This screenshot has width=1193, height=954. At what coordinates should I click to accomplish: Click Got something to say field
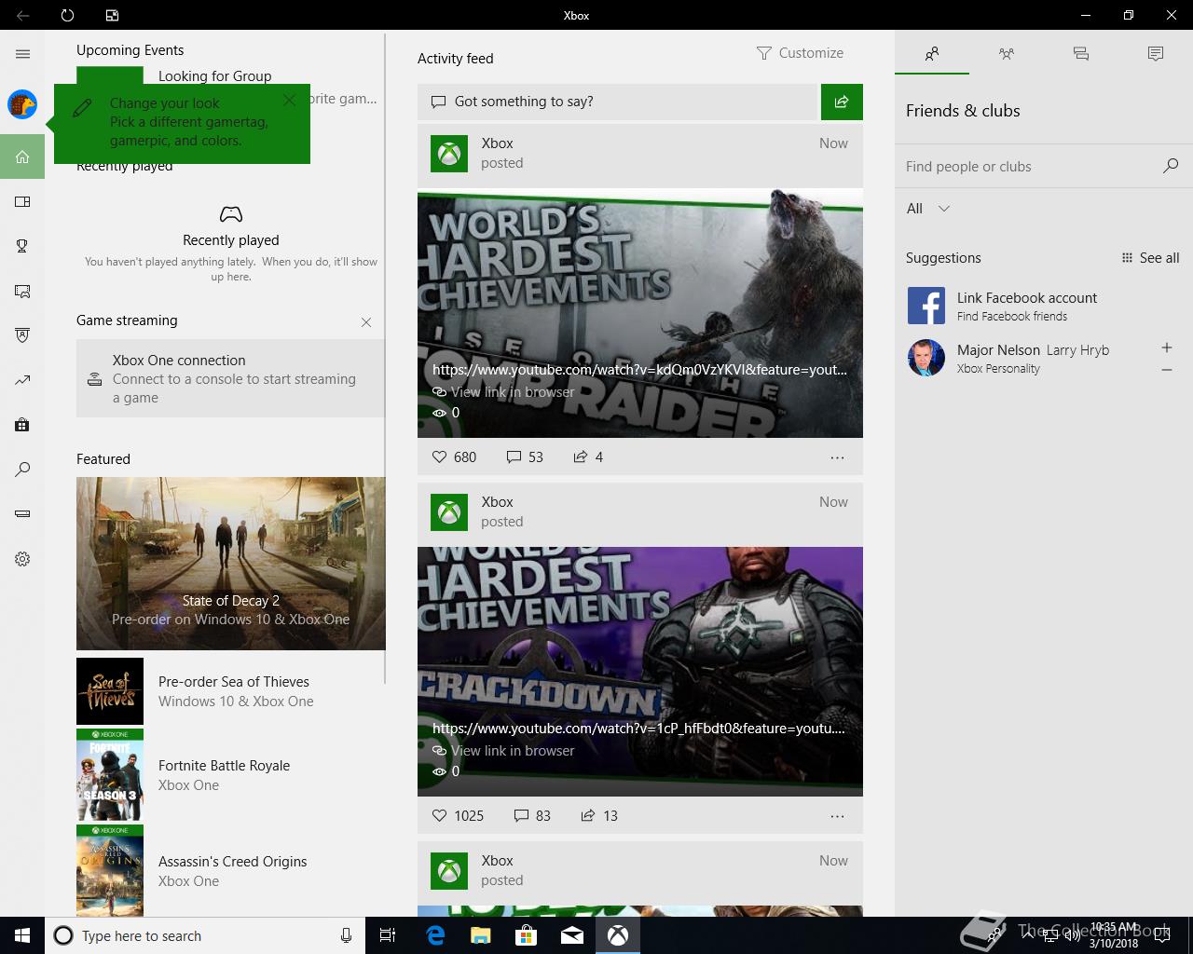617,102
